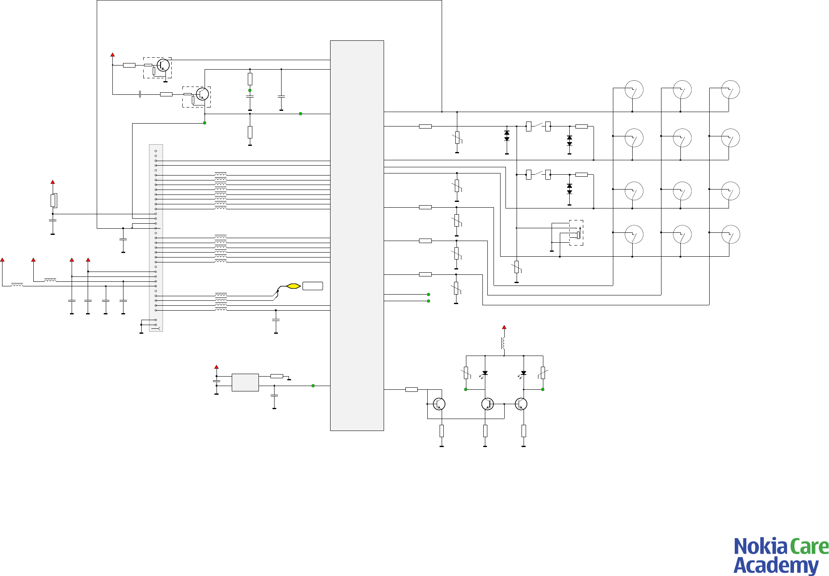Viewport: 829px width, 576px height.
Task: Select the right LED diode symbol
Action: (x=523, y=373)
